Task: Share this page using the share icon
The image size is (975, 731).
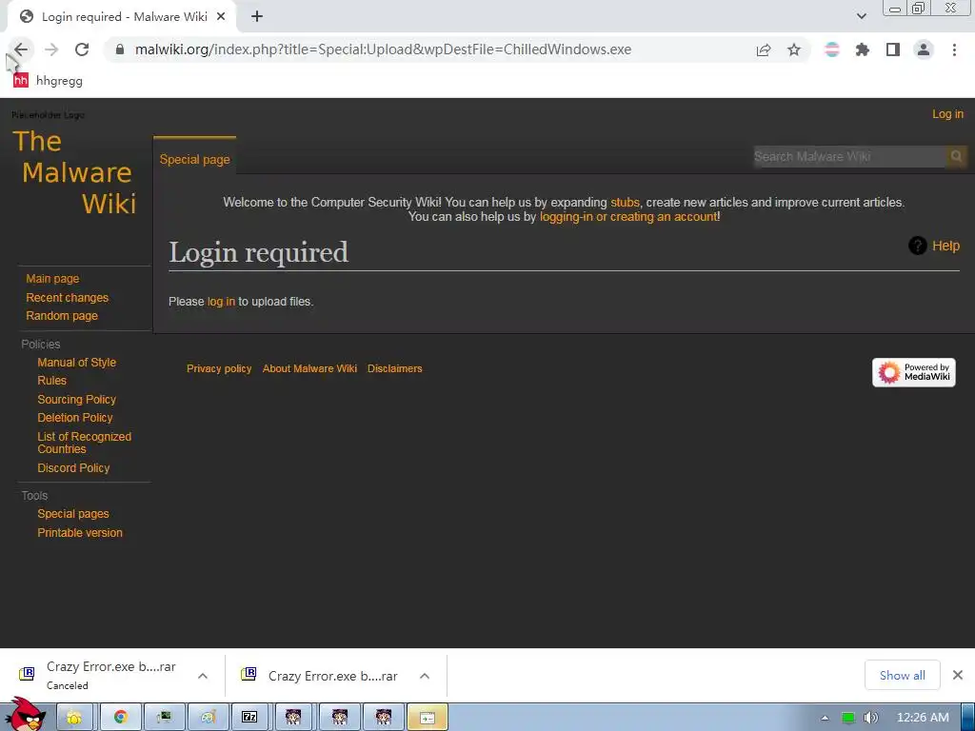Action: click(x=764, y=49)
